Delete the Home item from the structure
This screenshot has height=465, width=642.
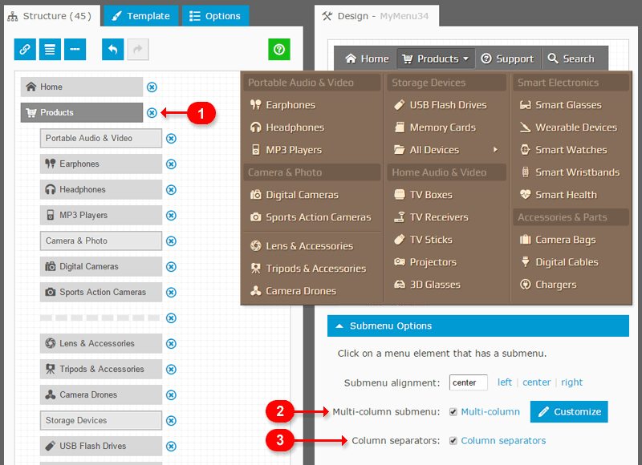point(152,87)
